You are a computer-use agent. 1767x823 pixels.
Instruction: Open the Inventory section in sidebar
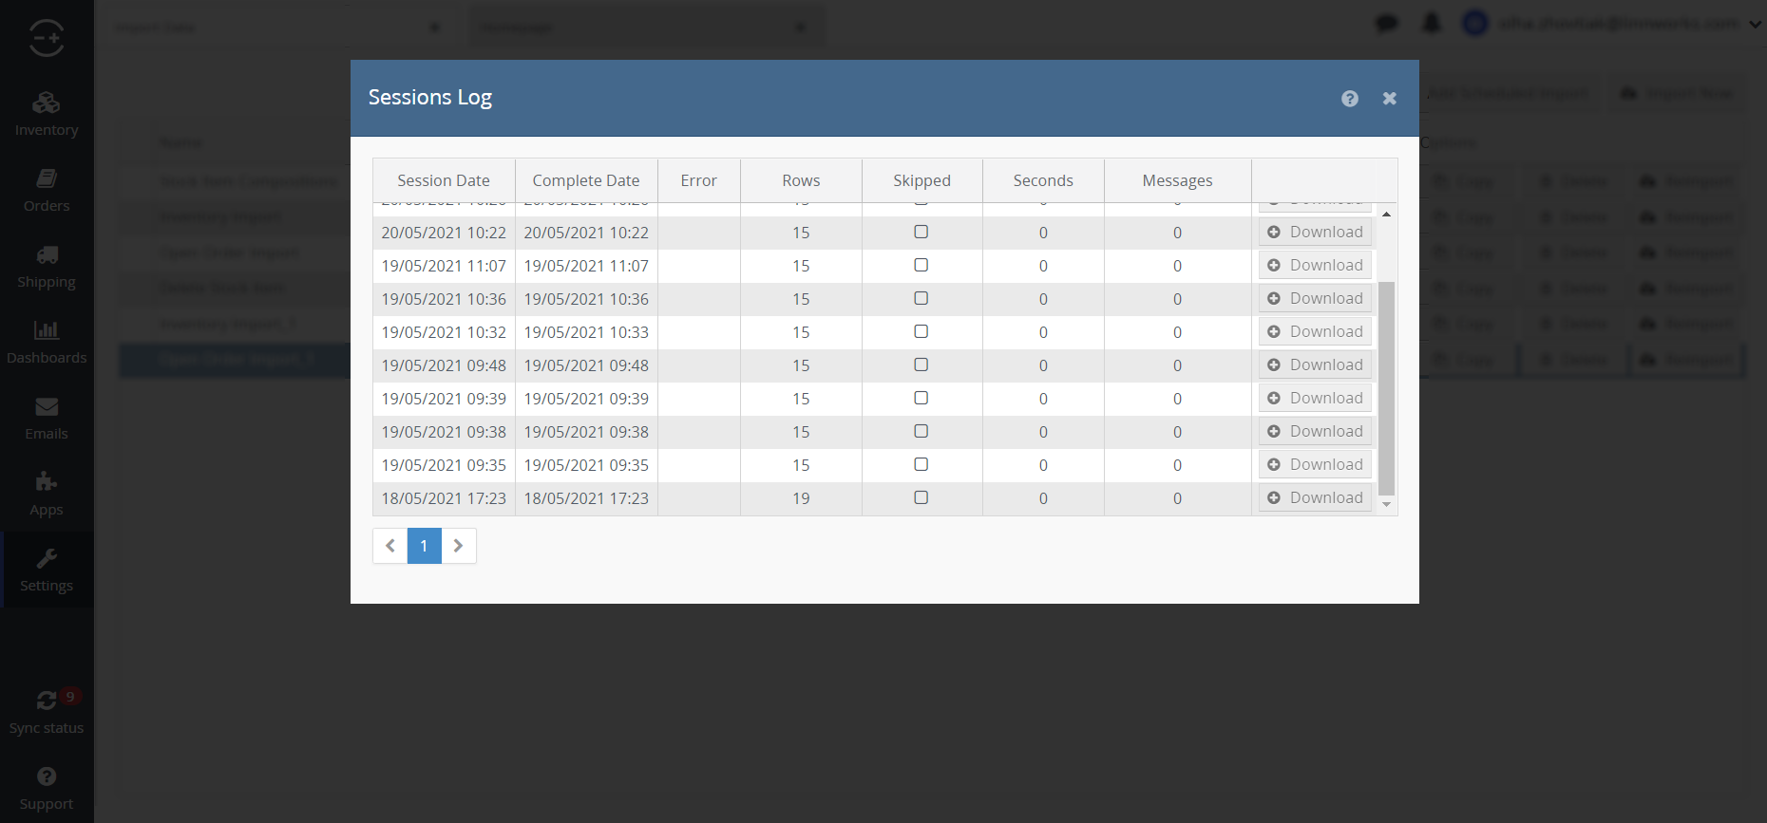(x=46, y=114)
